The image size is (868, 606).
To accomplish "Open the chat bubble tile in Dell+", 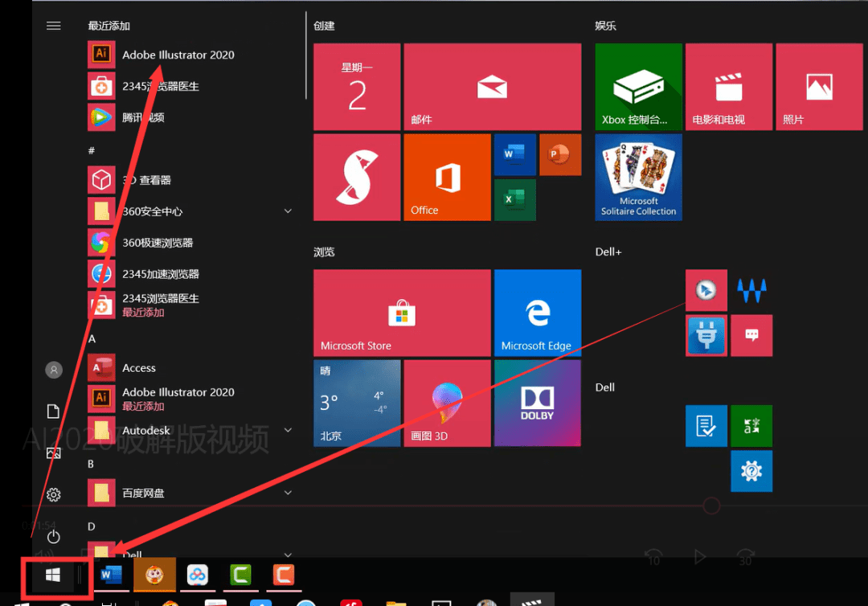I will (751, 335).
